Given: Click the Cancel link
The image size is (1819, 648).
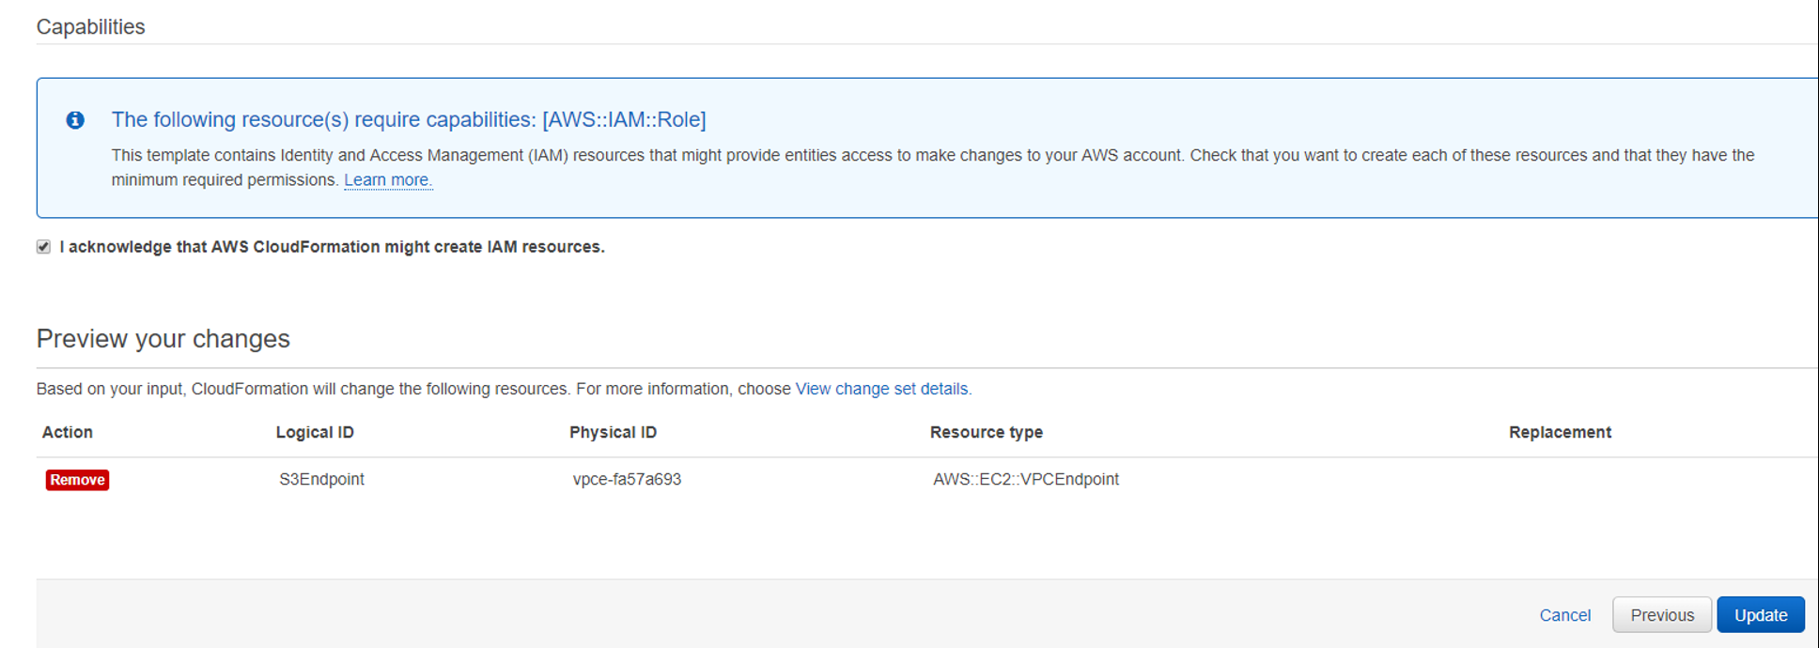Looking at the screenshot, I should (x=1564, y=615).
